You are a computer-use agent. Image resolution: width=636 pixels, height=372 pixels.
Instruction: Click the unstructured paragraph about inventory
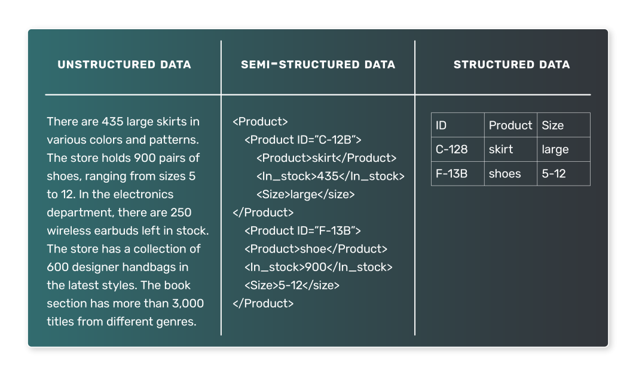click(x=127, y=222)
